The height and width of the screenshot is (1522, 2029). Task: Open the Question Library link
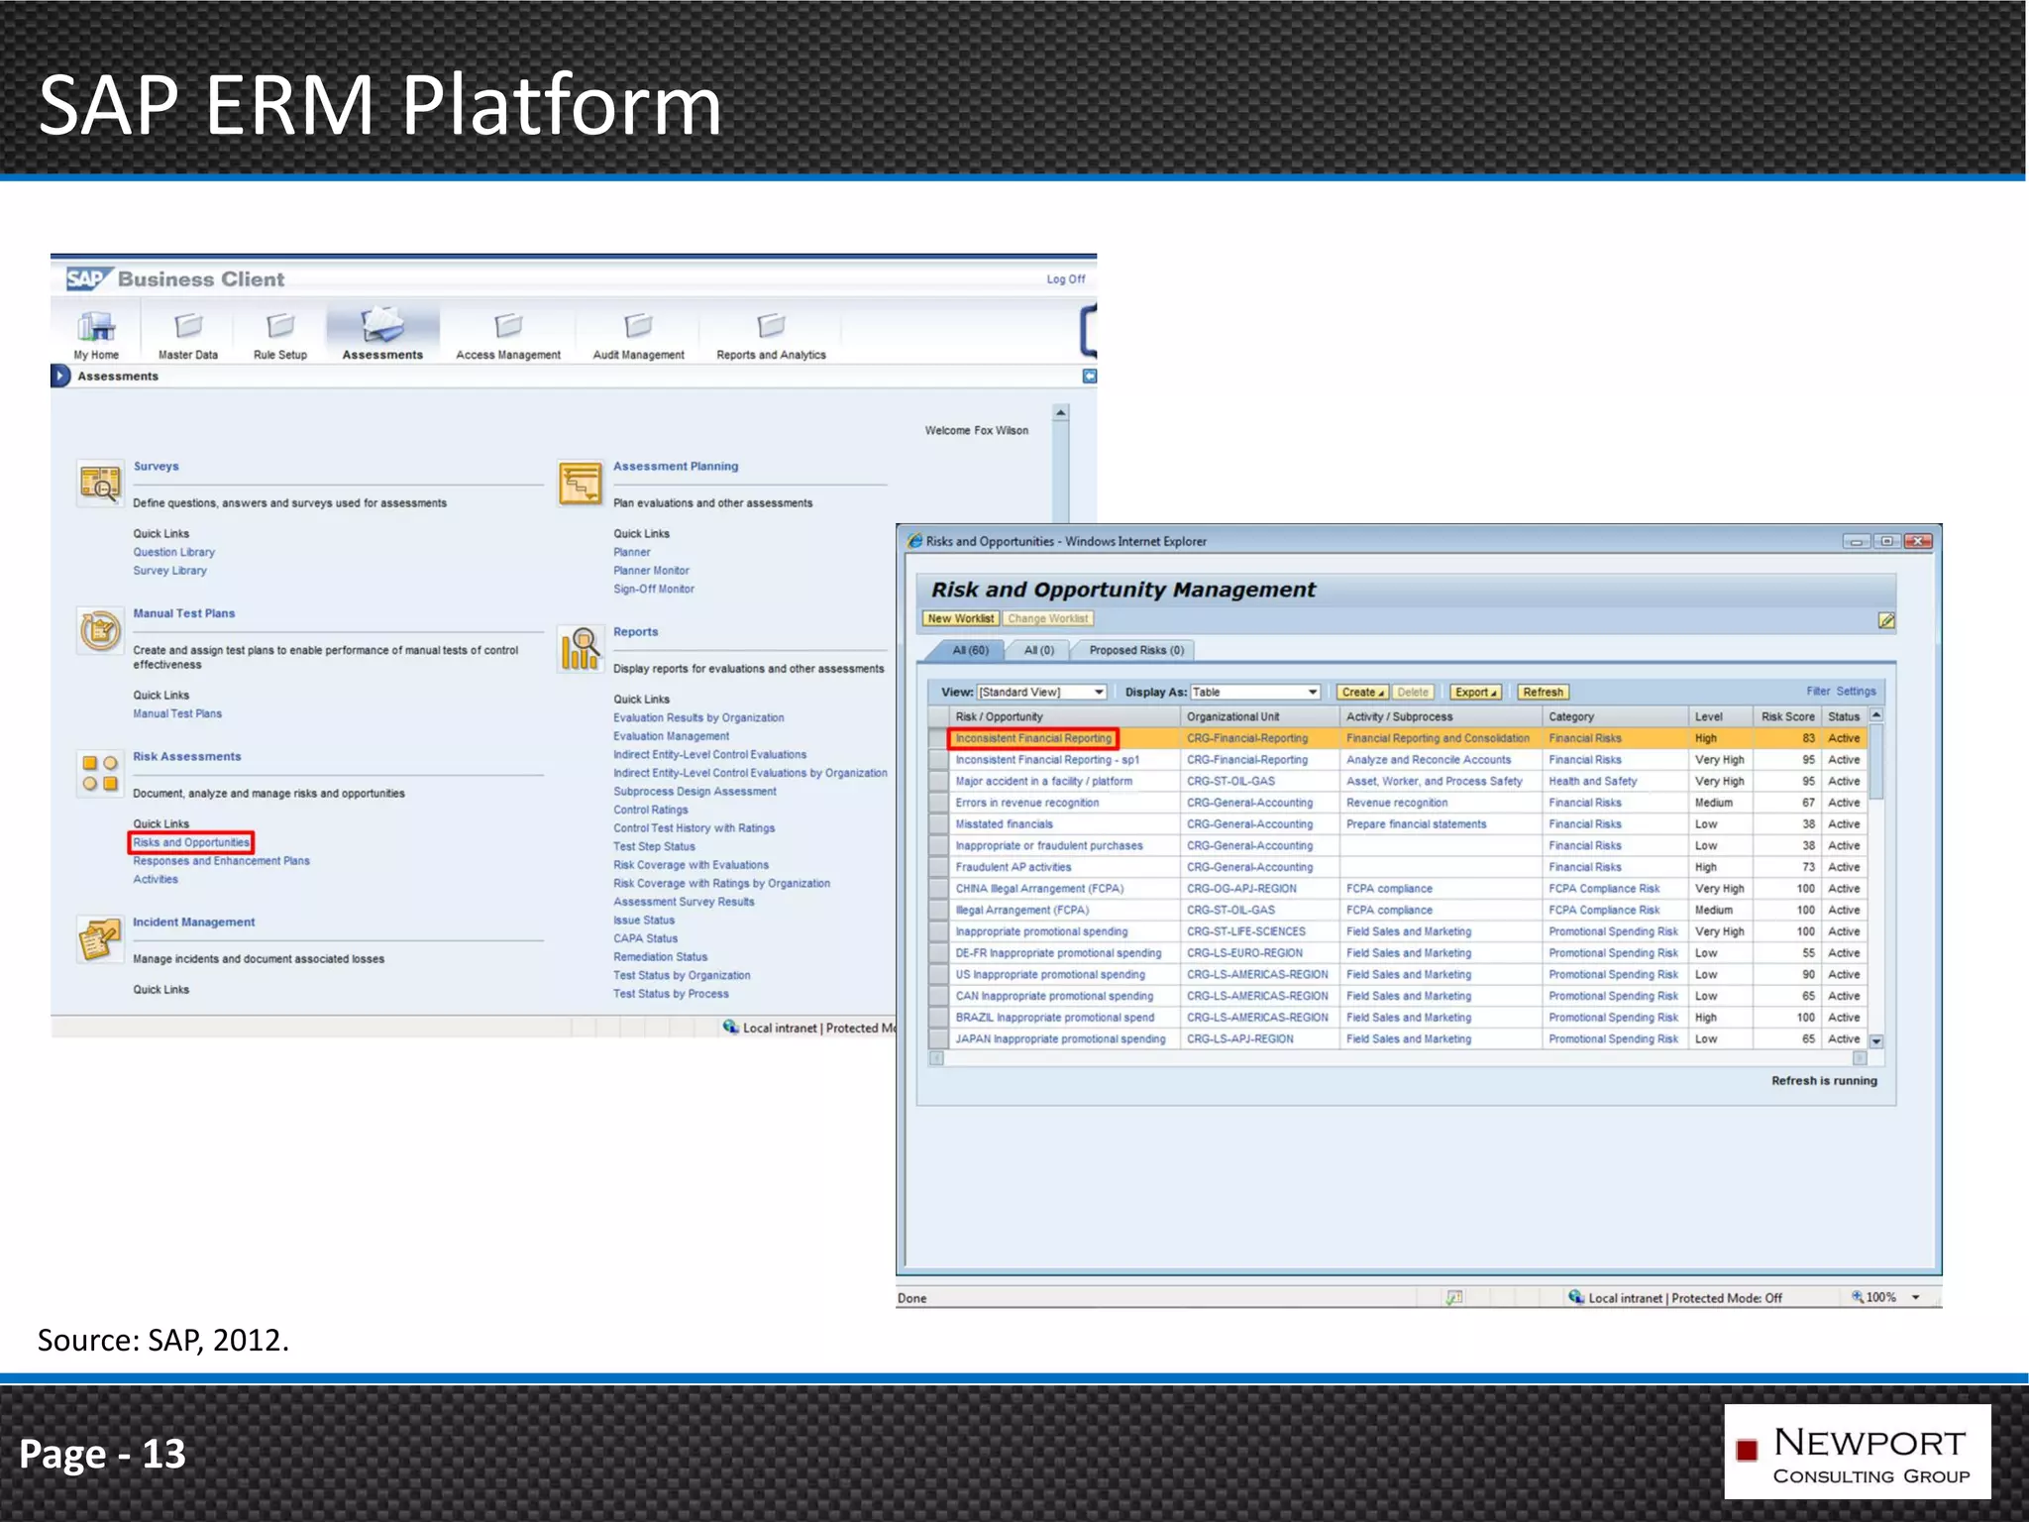click(174, 552)
